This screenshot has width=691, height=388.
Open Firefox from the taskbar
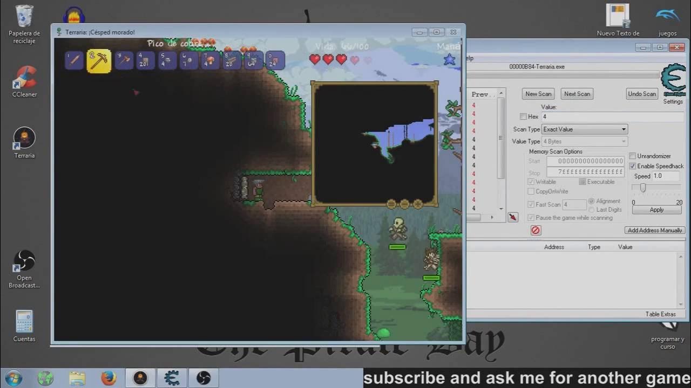pyautogui.click(x=109, y=378)
